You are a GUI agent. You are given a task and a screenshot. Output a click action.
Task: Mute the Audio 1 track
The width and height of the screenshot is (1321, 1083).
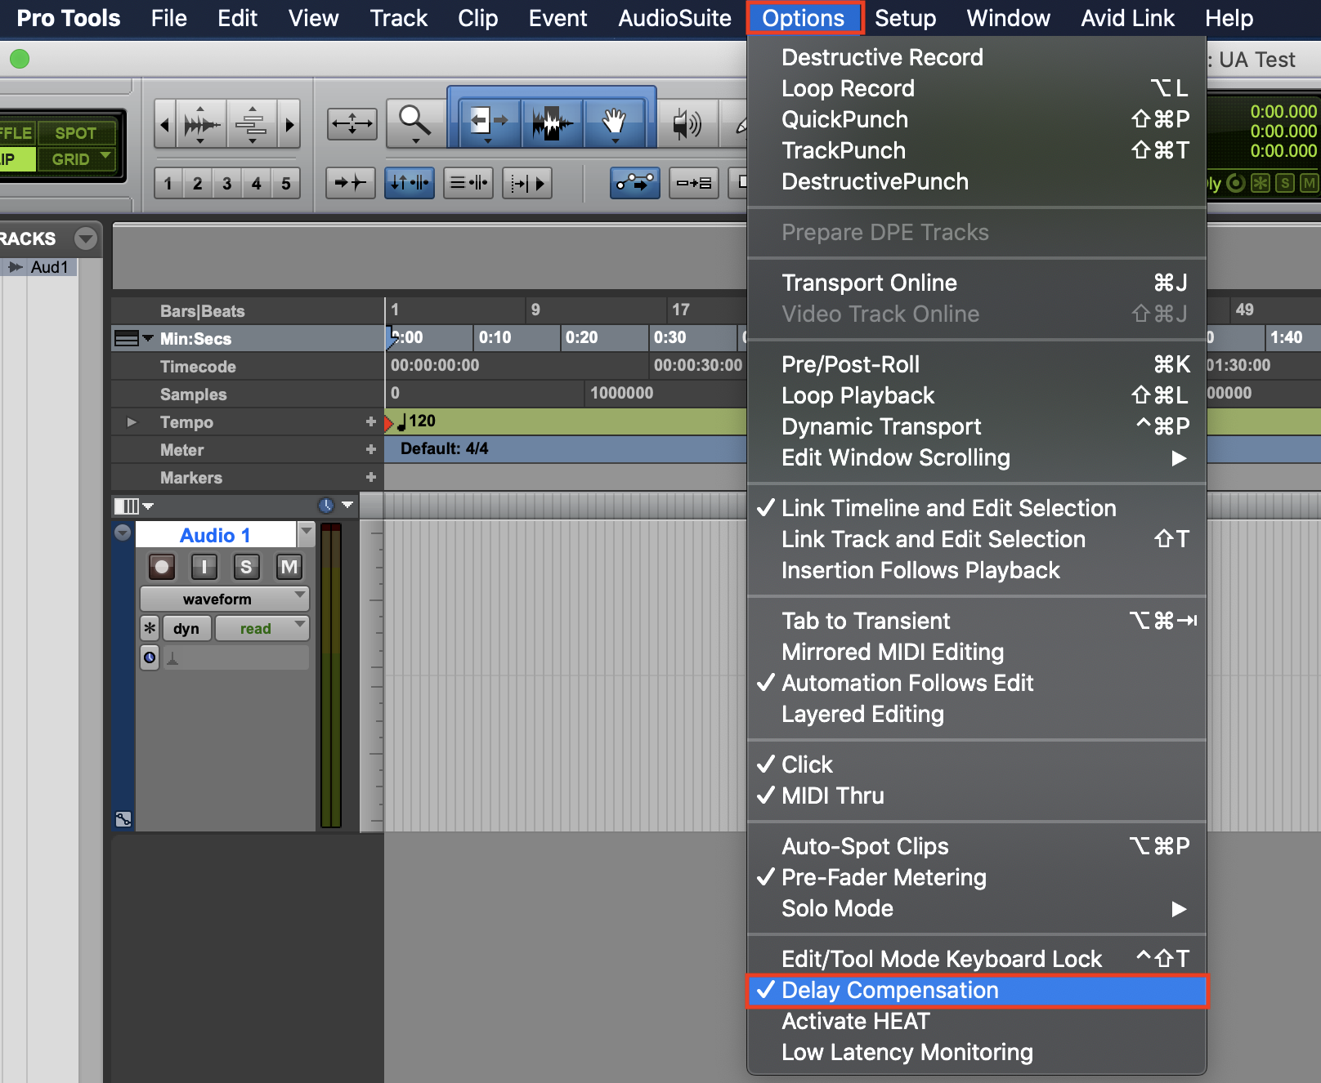pyautogui.click(x=289, y=567)
